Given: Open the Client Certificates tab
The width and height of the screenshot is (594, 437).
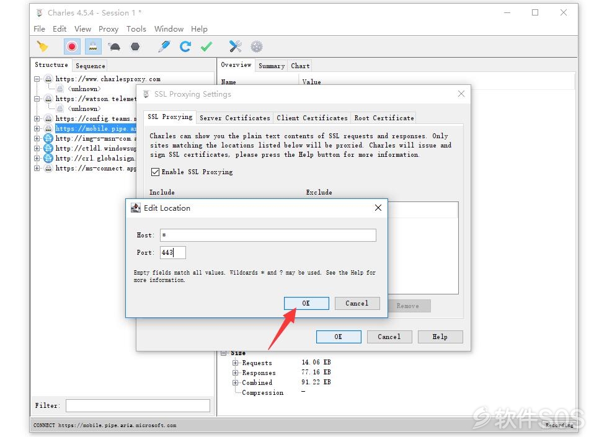Looking at the screenshot, I should point(312,118).
